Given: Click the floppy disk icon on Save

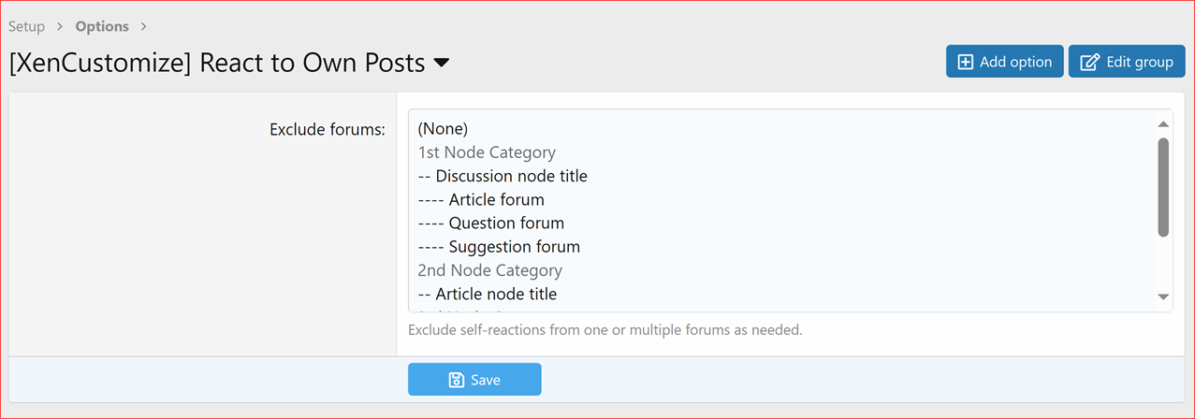Looking at the screenshot, I should [457, 380].
